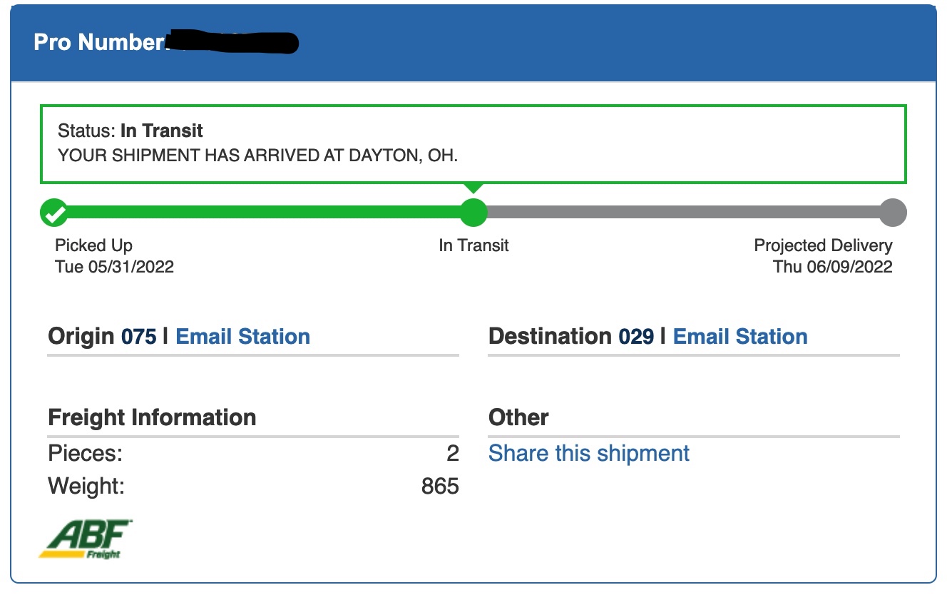Click the Freight Information heading
Image resolution: width=947 pixels, height=595 pixels.
152,417
